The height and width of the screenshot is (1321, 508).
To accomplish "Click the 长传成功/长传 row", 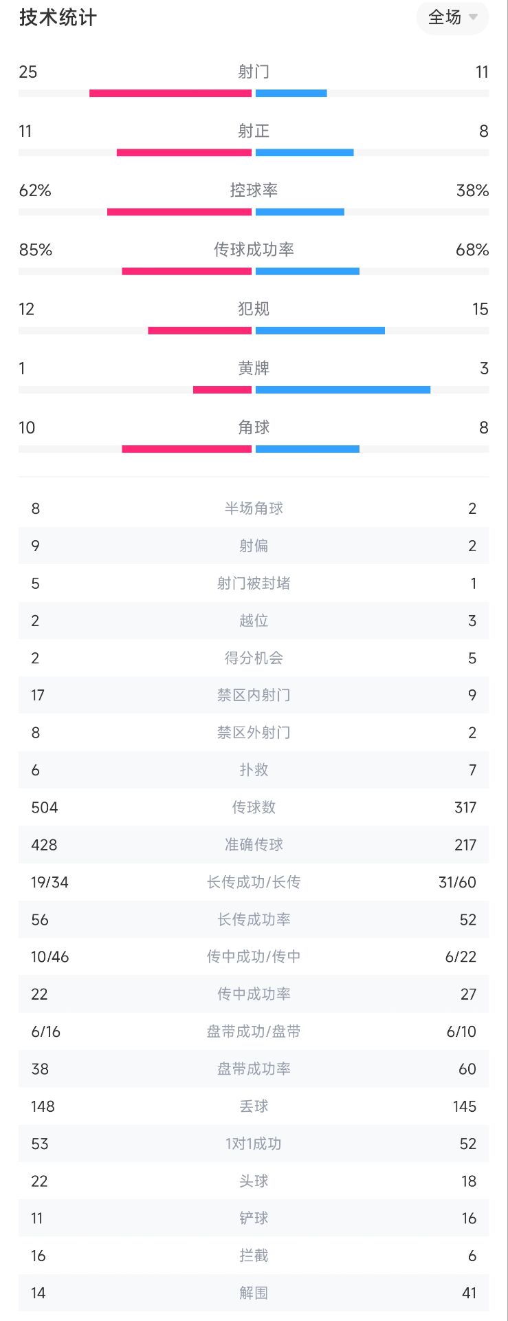I will (x=254, y=882).
